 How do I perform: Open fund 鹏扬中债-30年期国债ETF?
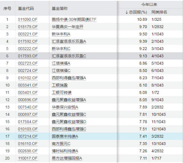tap(74, 19)
